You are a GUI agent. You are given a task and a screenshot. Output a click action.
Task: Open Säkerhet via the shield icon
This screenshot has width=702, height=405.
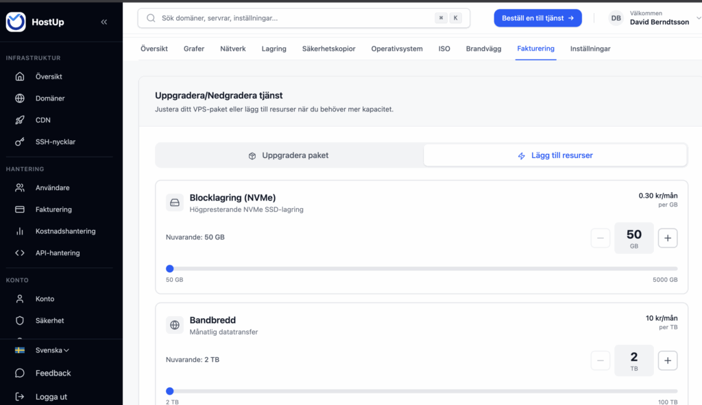coord(20,321)
